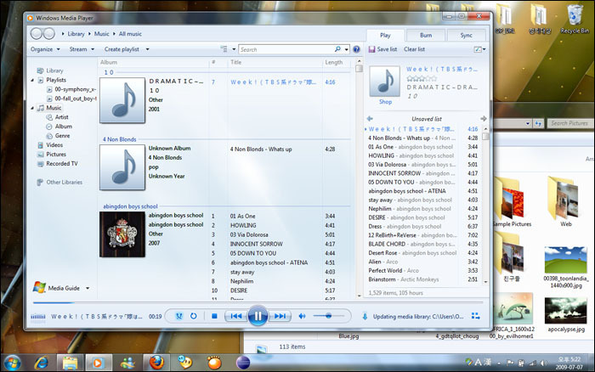
Task: Select Recorded TV in the navigation pane
Action: [61, 164]
